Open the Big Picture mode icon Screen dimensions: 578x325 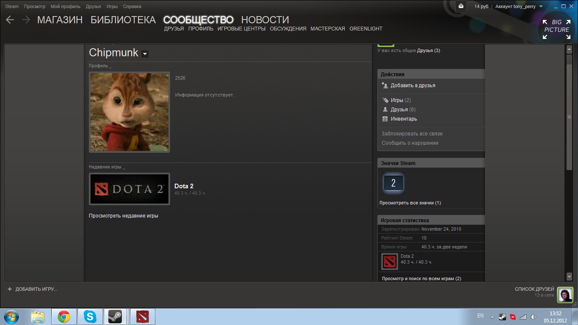556,29
